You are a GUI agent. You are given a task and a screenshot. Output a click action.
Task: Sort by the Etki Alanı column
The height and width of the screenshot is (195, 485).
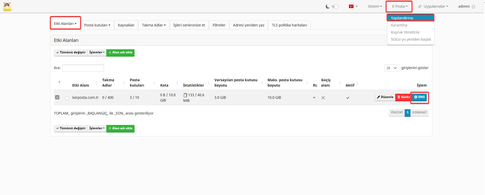tap(81, 85)
